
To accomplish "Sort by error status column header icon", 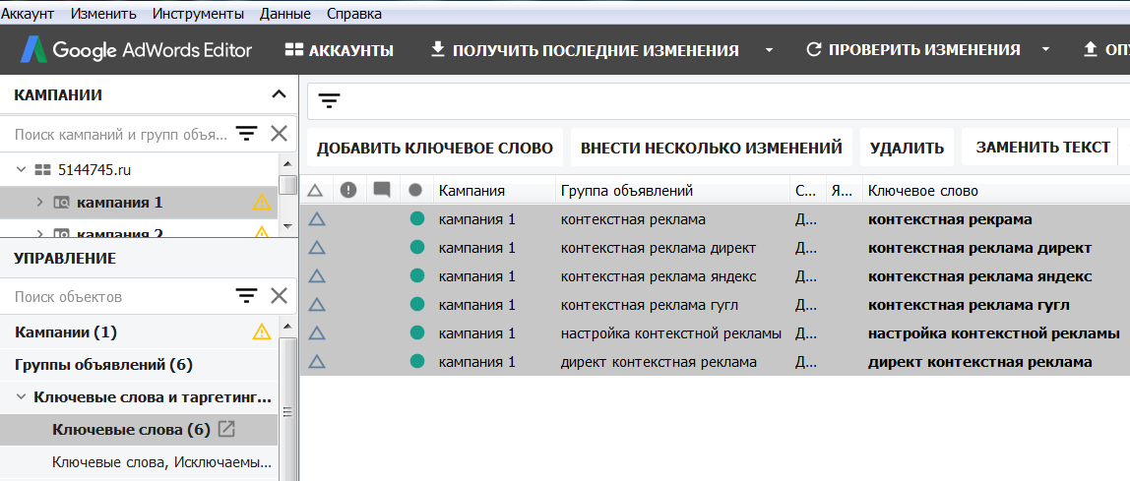I will (348, 190).
